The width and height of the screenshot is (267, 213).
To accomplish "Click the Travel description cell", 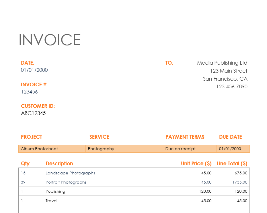I will (x=108, y=200).
